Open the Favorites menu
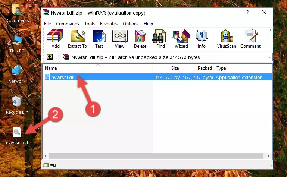287x177 pixels. click(109, 24)
